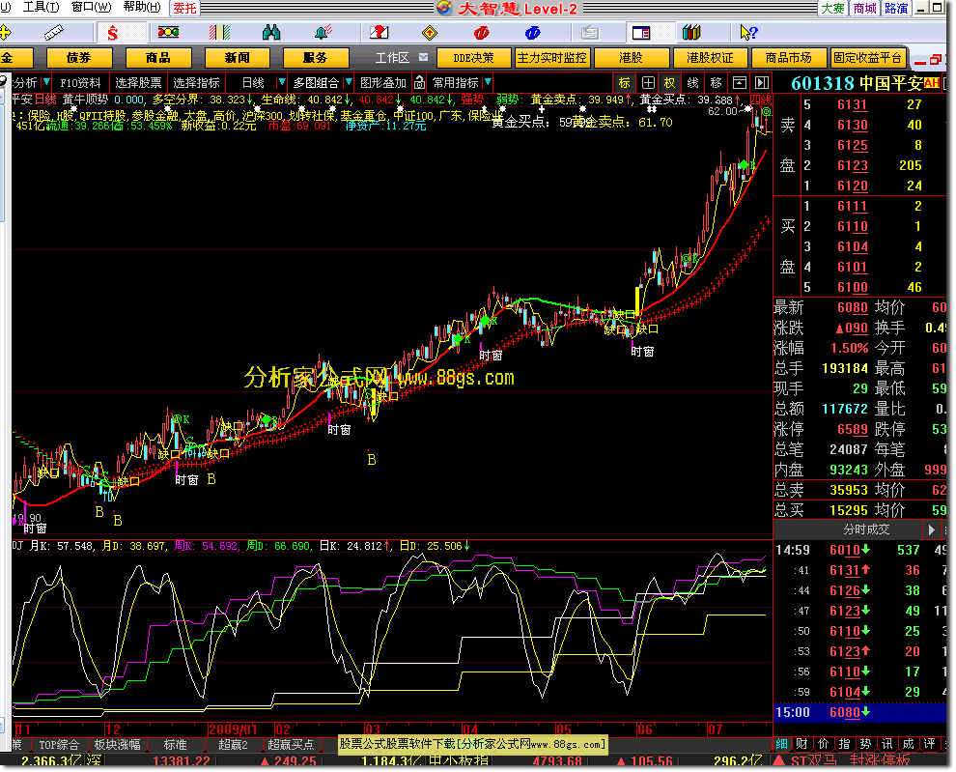This screenshot has width=956, height=772.
Task: Open the 工具(T) menu
Action: [x=41, y=8]
